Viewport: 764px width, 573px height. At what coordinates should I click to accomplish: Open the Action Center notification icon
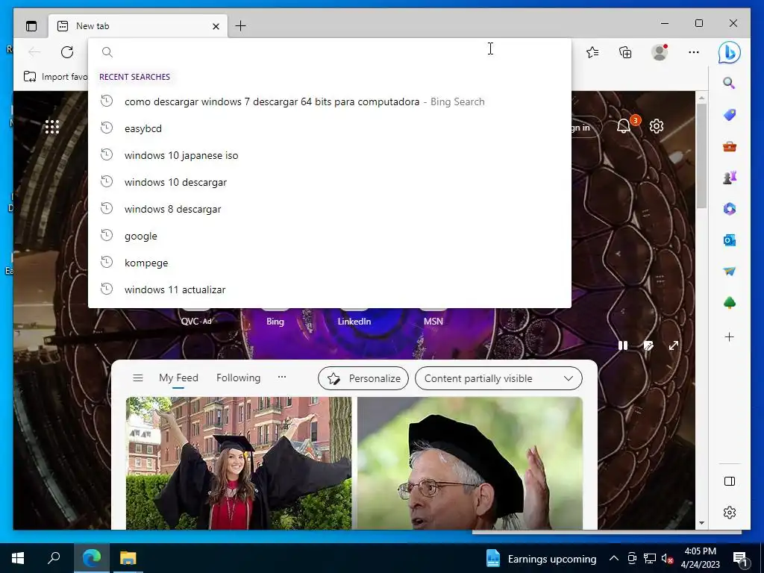point(740,558)
